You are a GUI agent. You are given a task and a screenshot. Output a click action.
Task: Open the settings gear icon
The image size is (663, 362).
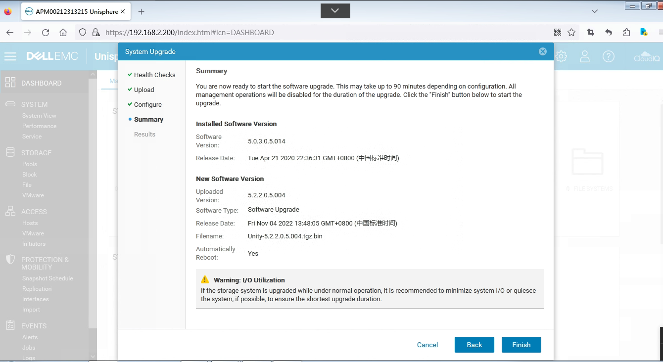pyautogui.click(x=561, y=56)
